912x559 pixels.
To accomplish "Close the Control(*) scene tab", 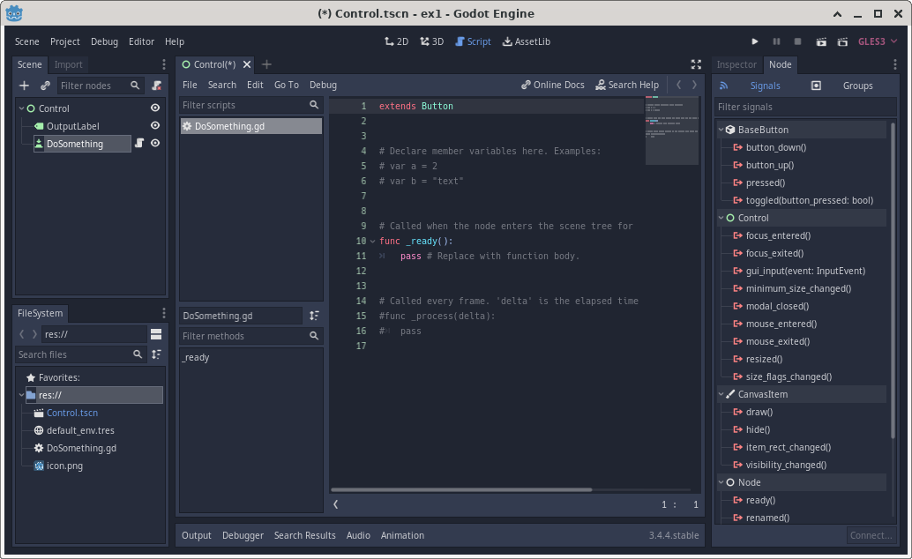I will [x=247, y=64].
